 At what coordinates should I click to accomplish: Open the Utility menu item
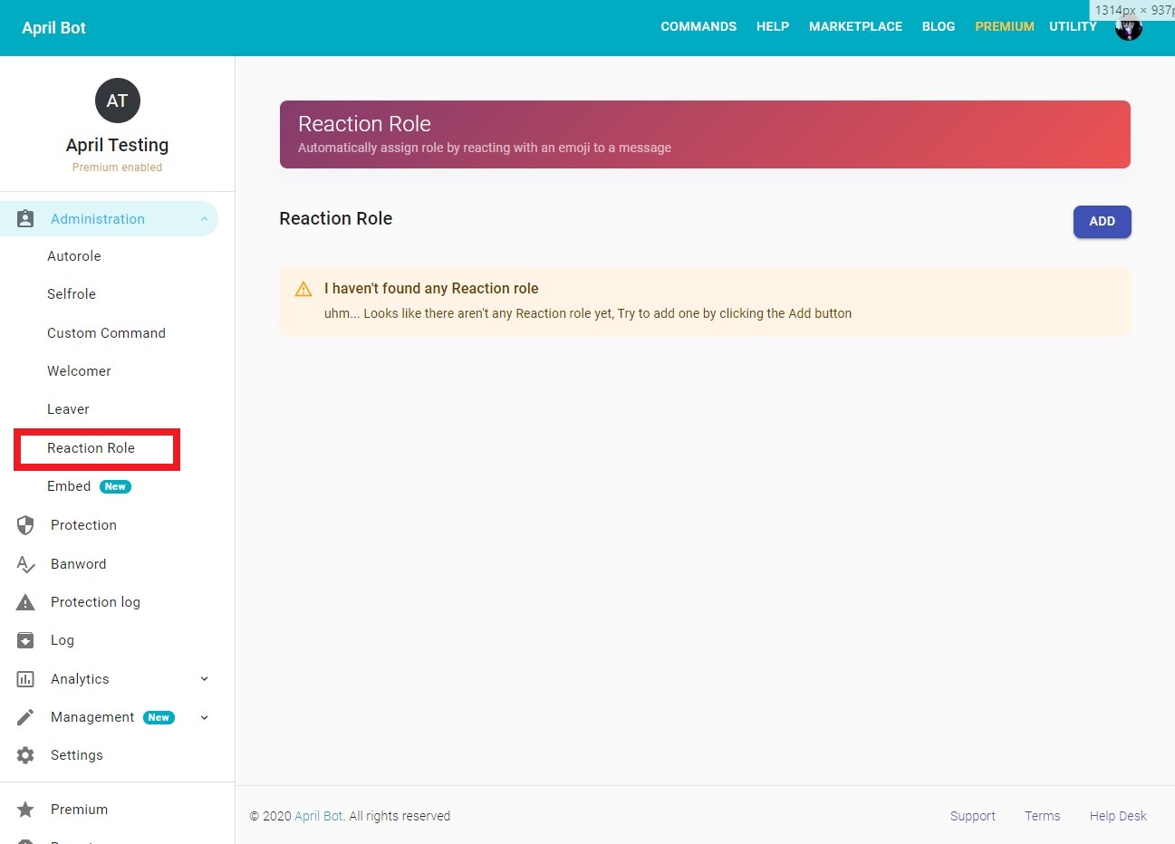click(1073, 27)
